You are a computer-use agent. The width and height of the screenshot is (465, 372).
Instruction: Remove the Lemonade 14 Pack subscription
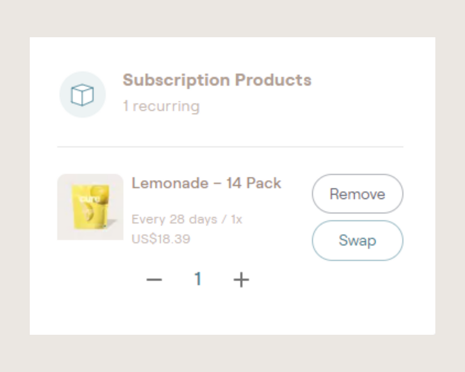tap(357, 194)
